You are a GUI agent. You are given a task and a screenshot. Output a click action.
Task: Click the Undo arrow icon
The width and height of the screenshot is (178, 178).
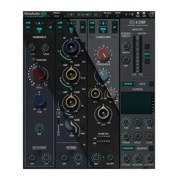pos(138,14)
